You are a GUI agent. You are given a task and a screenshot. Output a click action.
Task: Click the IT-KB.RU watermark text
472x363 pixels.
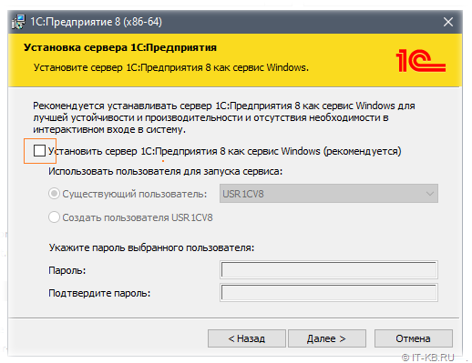428,358
